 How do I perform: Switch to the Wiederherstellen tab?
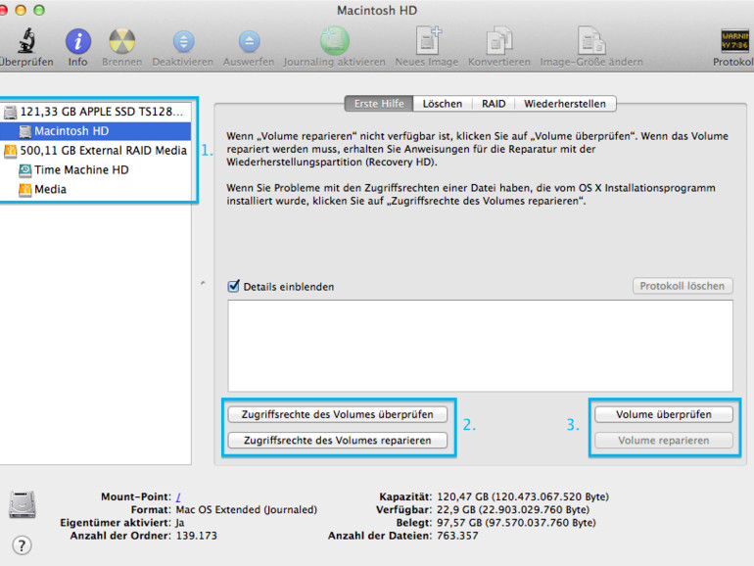[565, 104]
